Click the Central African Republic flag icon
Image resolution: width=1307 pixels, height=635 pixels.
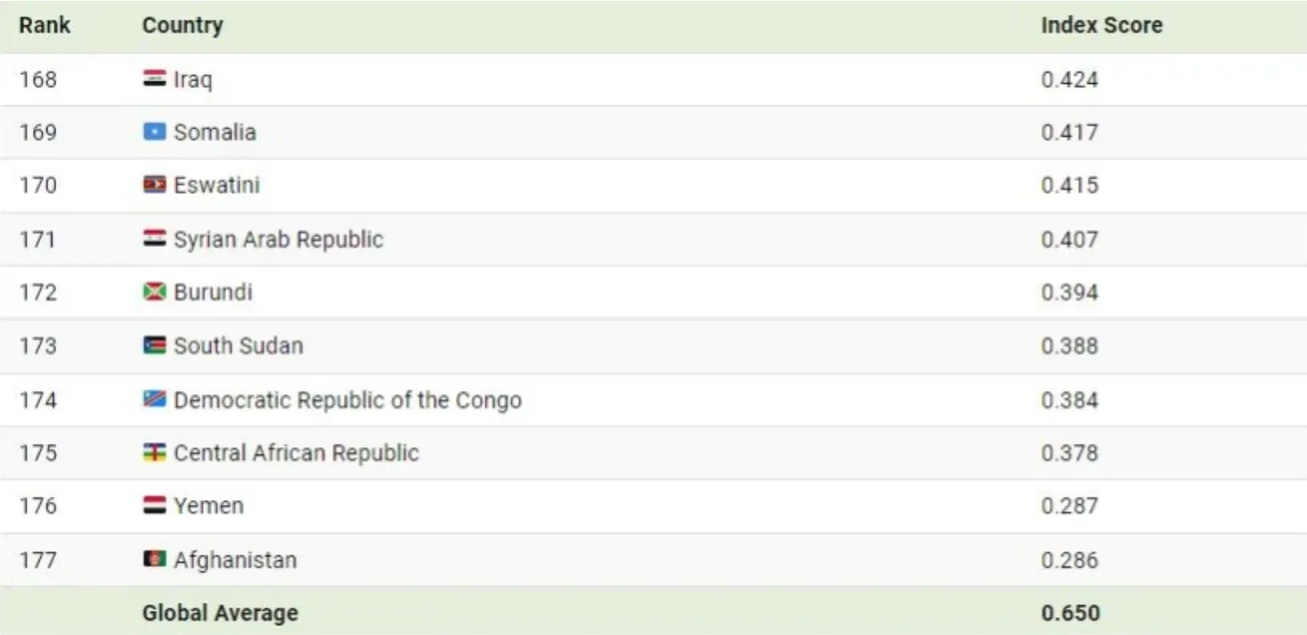[154, 453]
